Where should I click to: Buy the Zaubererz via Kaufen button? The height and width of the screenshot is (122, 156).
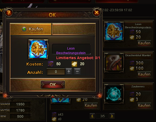(x=144, y=105)
